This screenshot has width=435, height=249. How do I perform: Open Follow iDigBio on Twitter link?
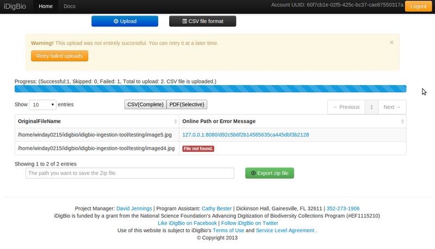point(250,223)
